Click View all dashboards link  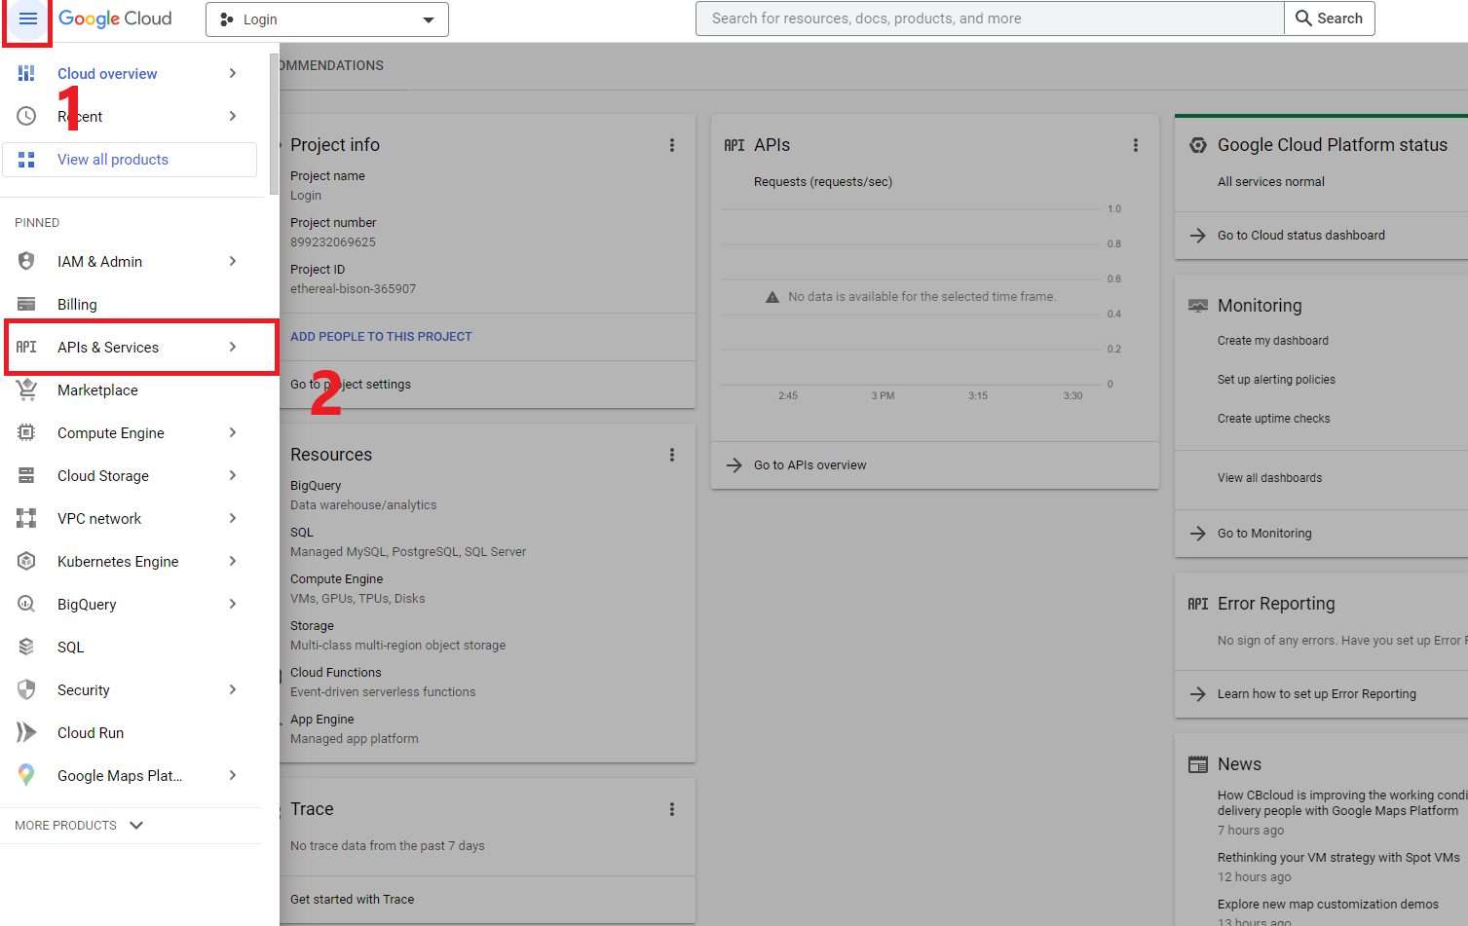(1269, 478)
